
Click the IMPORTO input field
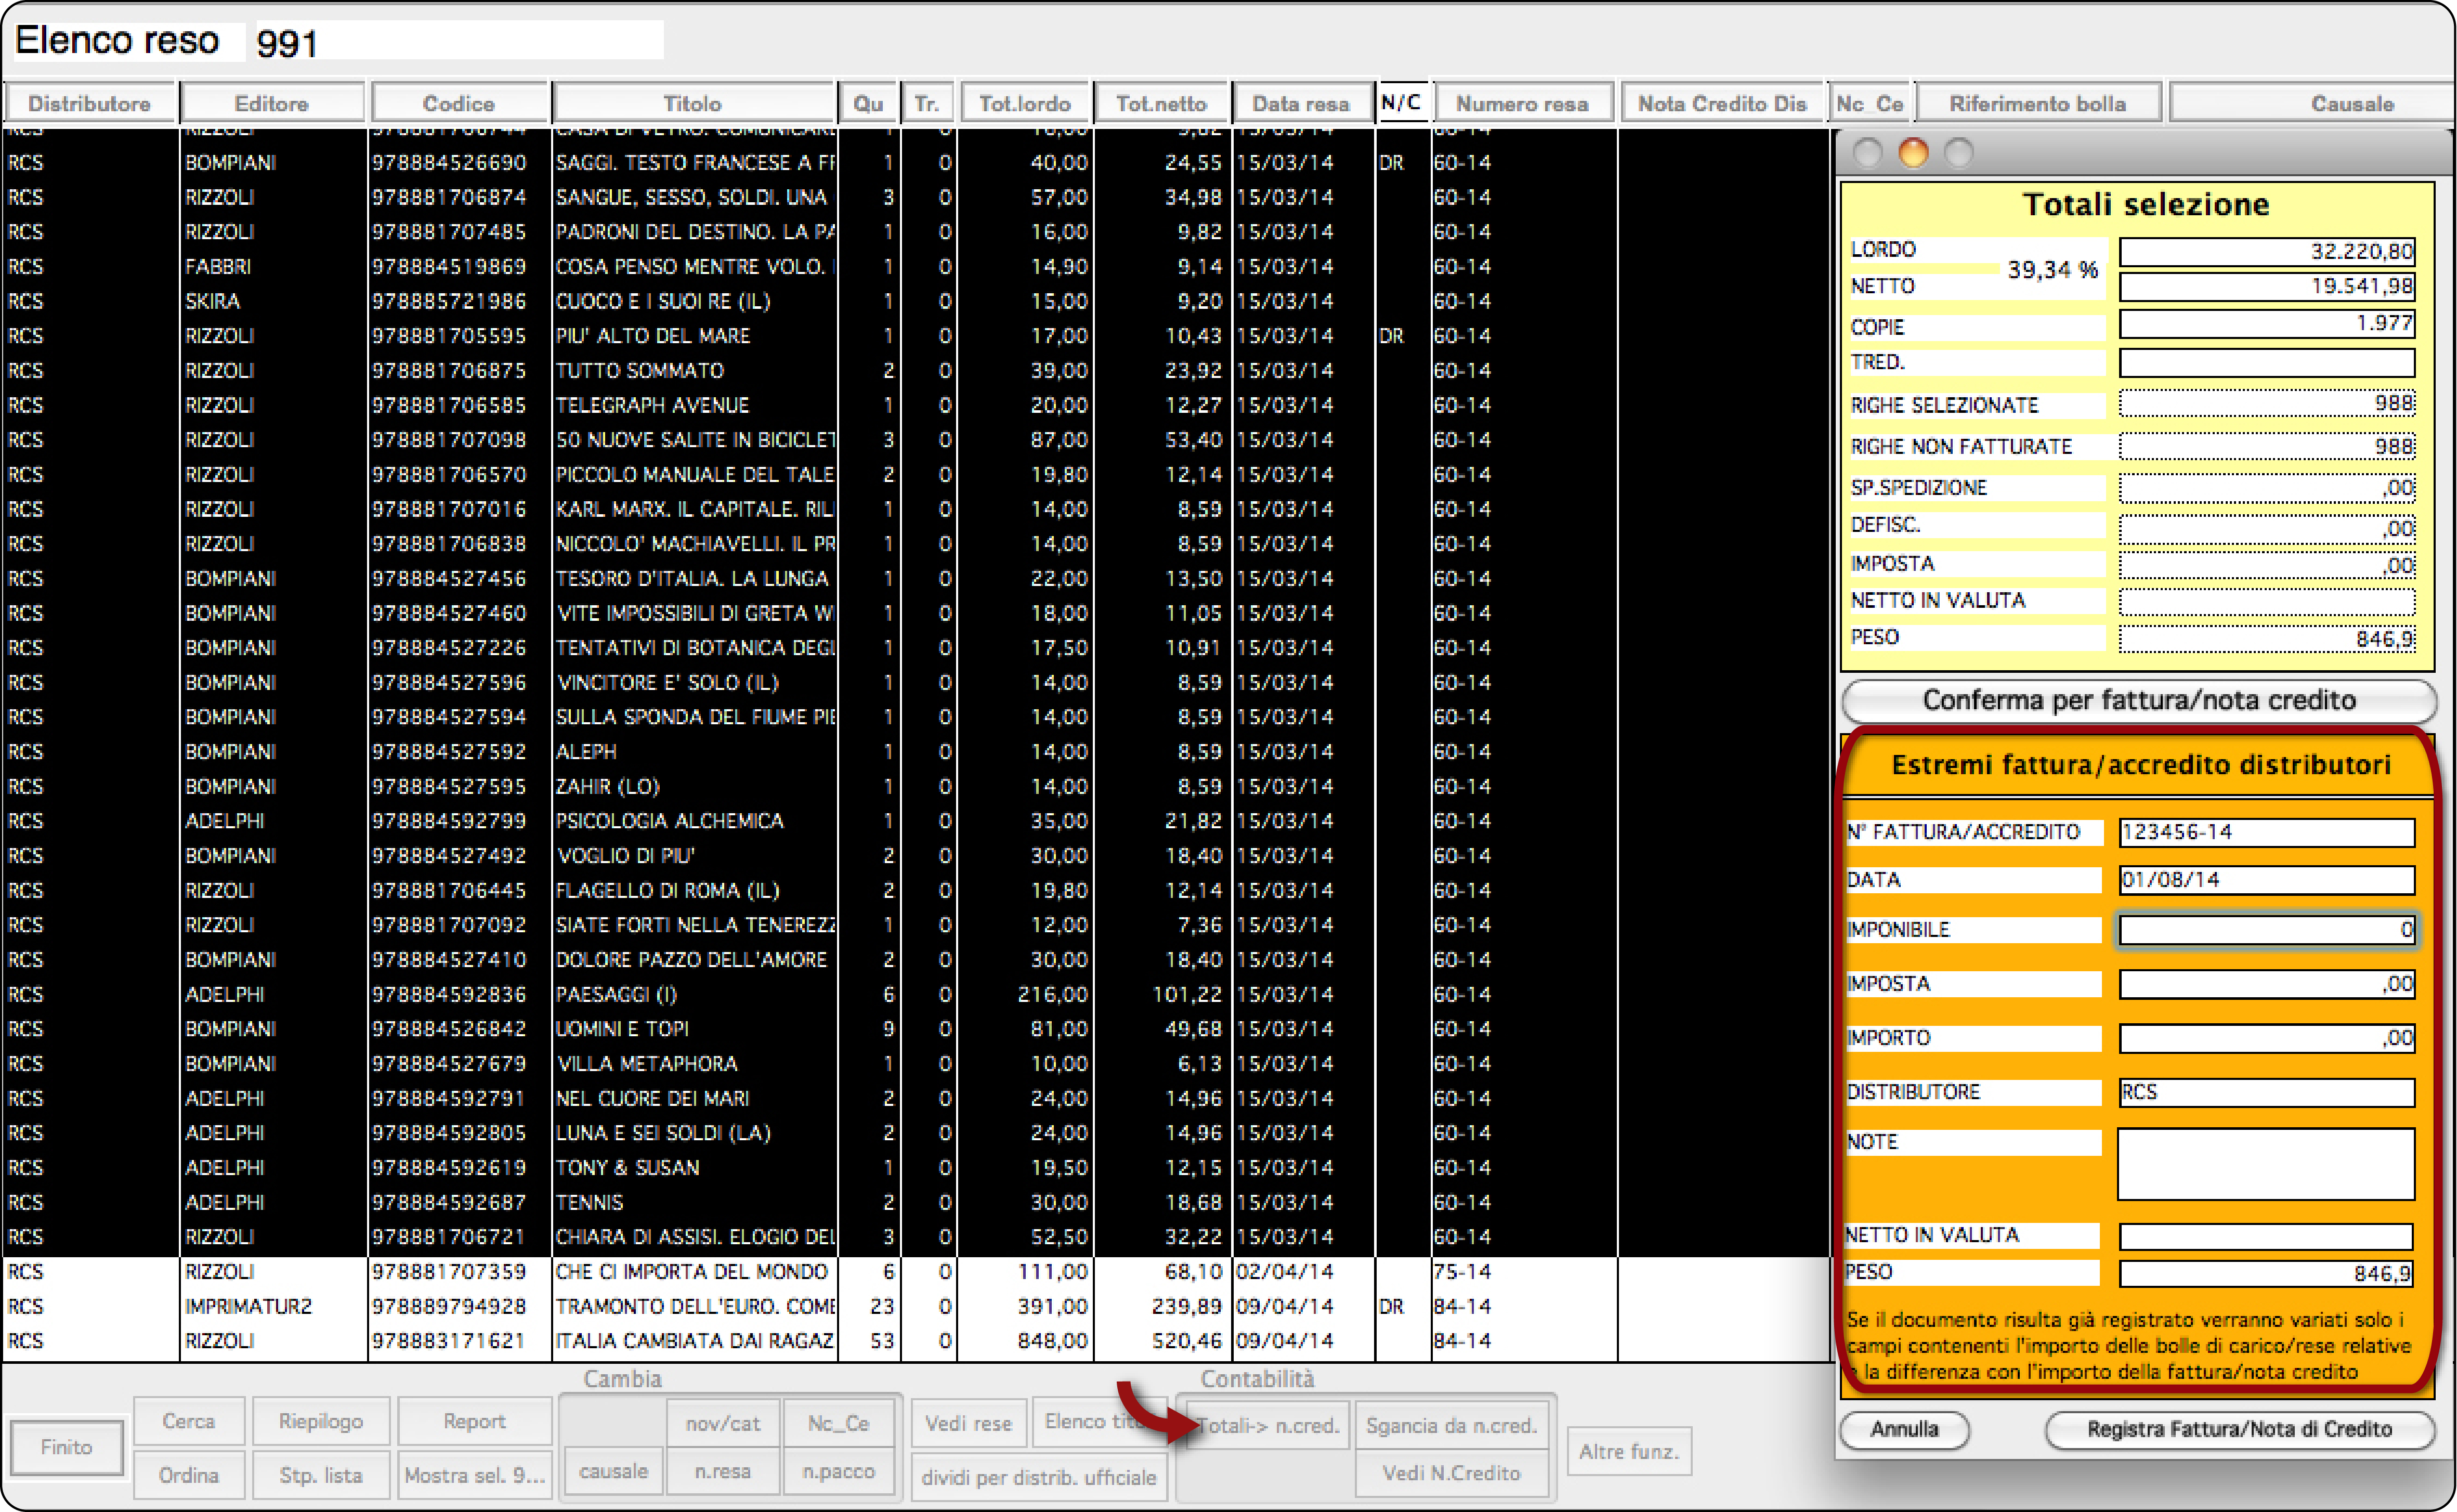(x=2266, y=1038)
